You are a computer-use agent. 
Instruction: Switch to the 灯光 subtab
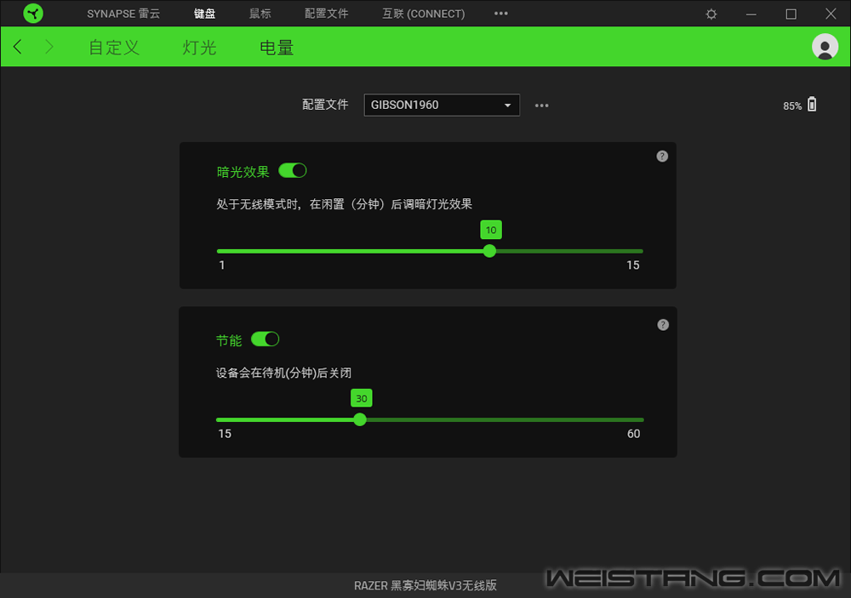199,48
